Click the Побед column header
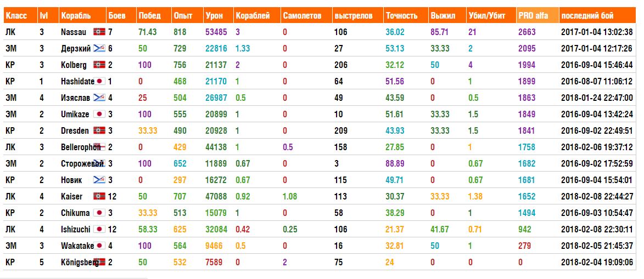The image size is (644, 279). [x=149, y=16]
